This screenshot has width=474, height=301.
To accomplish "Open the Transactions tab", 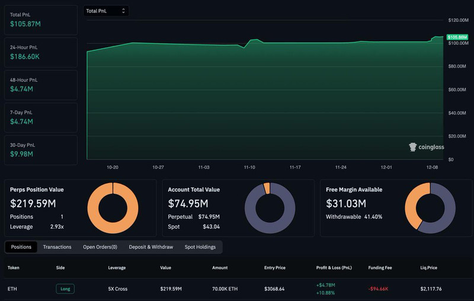I will click(x=57, y=247).
